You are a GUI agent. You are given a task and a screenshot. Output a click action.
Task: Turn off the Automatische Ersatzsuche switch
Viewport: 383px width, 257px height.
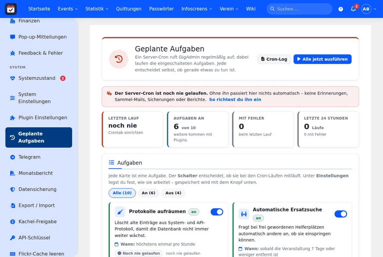[x=341, y=214]
